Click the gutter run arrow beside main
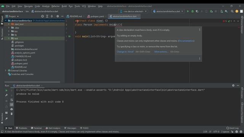Image resolution: width=244 pixels, height=137 pixels. point(69,37)
